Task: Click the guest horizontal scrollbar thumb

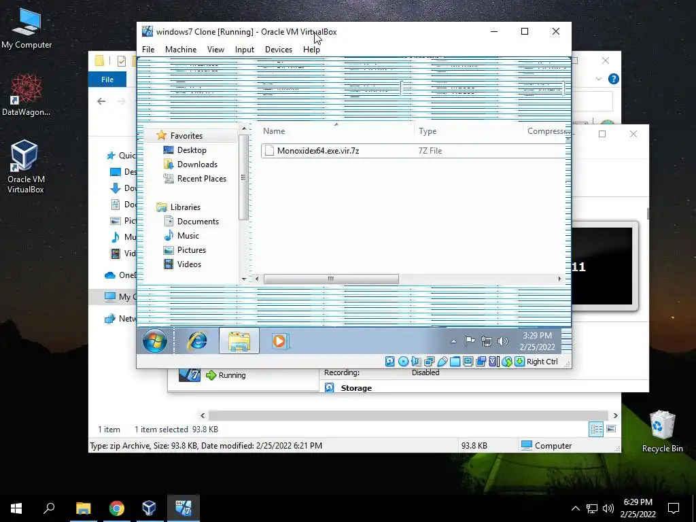Action: [331, 279]
